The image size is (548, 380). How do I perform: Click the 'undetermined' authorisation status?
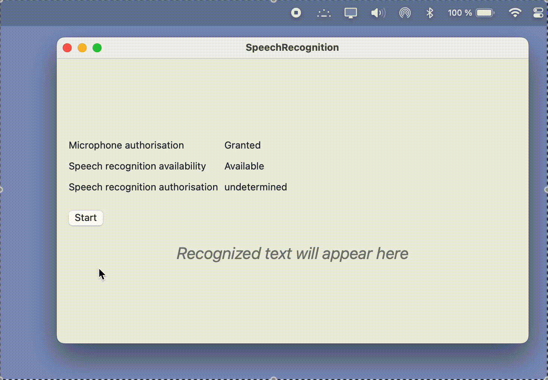click(x=255, y=187)
